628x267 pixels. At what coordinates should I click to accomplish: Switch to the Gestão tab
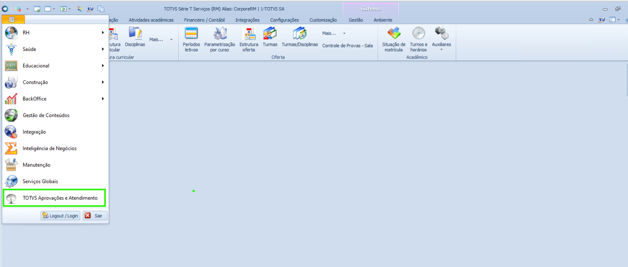pos(356,20)
